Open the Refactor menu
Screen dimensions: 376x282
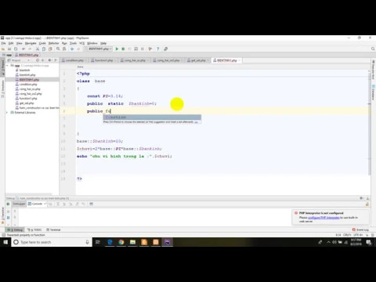[x=53, y=43]
